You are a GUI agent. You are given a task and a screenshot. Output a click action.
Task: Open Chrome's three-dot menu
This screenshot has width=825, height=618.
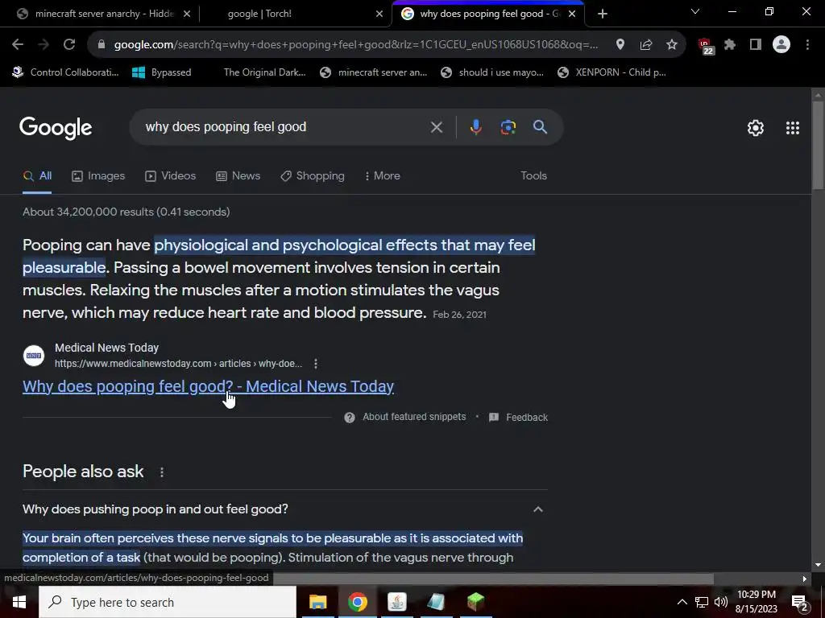tap(807, 45)
